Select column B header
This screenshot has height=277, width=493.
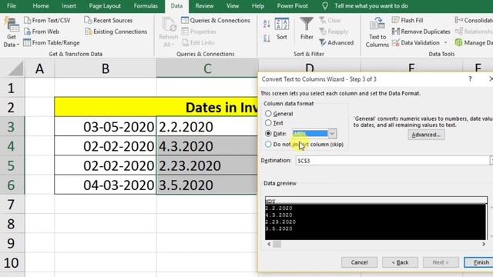click(x=106, y=68)
